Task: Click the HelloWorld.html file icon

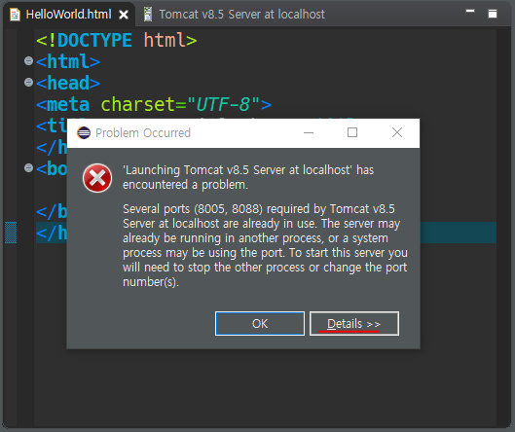Action: pyautogui.click(x=15, y=15)
